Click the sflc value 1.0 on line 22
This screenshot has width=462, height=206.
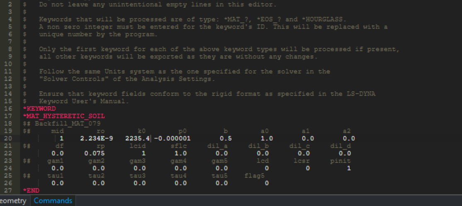tap(181, 153)
